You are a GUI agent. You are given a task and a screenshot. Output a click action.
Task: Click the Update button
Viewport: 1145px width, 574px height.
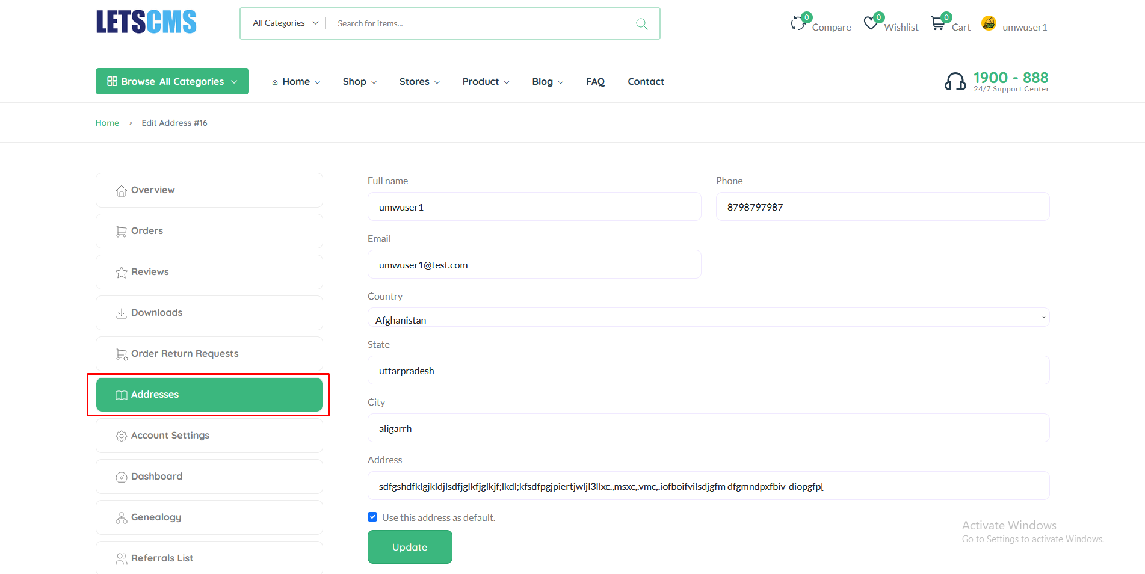(x=410, y=547)
